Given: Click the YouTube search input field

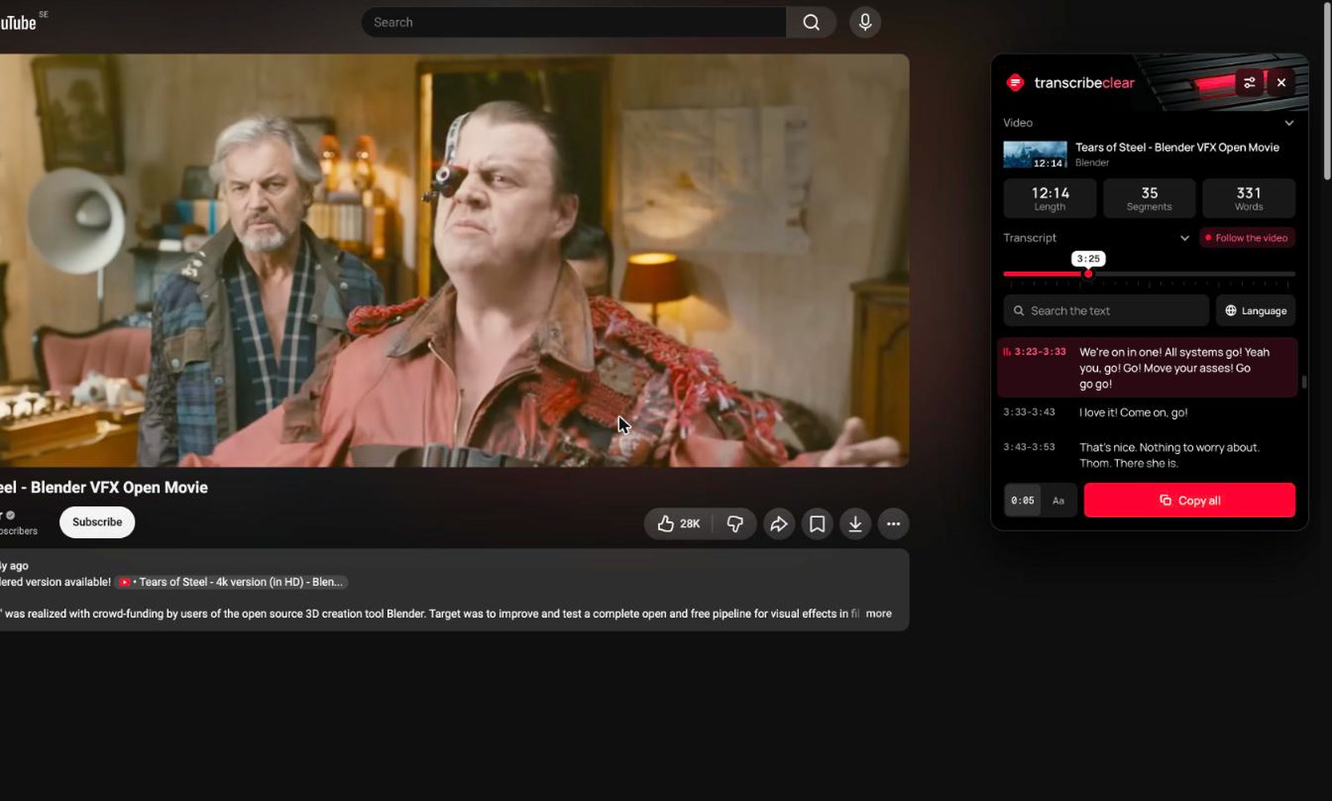Looking at the screenshot, I should point(574,22).
